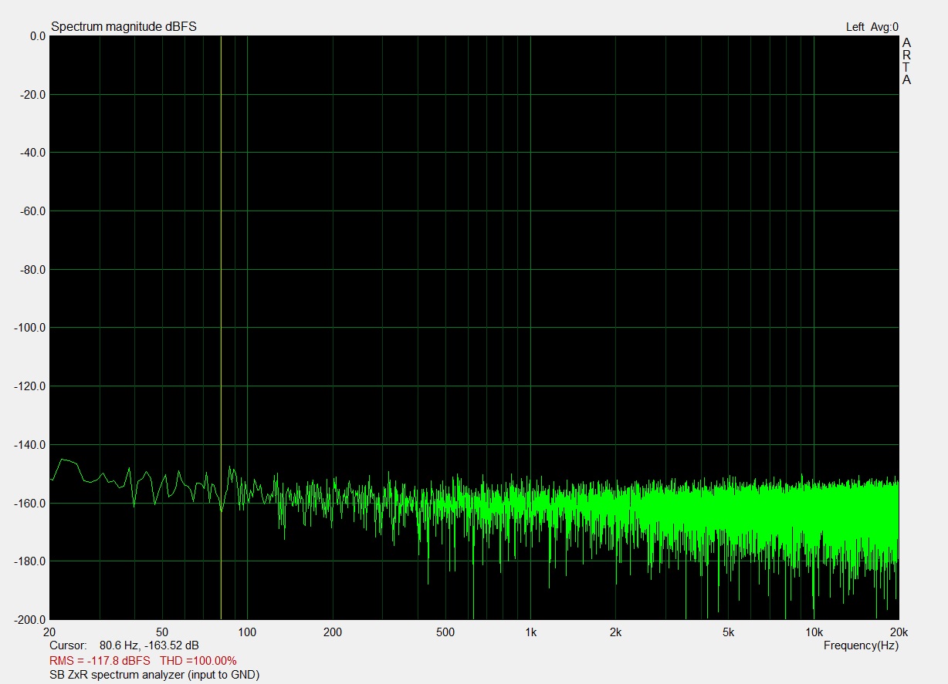Image resolution: width=948 pixels, height=684 pixels.
Task: Click the 50 Hz frequency axis label
Action: point(162,632)
